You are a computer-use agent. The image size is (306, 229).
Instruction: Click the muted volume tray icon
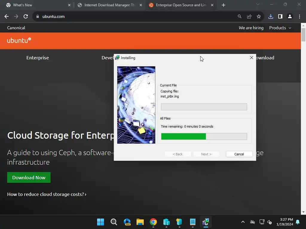tap(270, 222)
